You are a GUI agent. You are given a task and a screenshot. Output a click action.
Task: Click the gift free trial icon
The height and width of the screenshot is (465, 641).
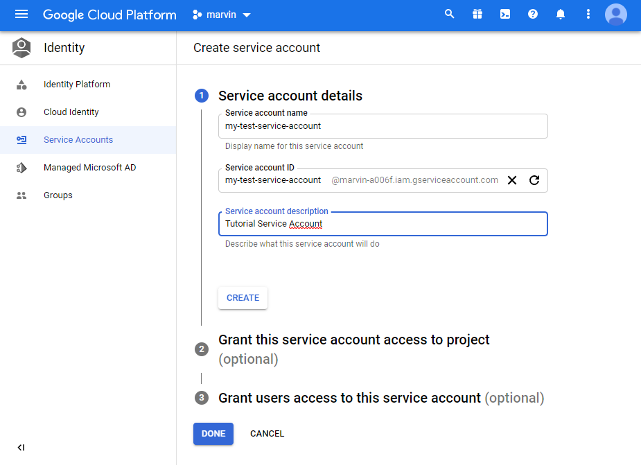pos(477,15)
